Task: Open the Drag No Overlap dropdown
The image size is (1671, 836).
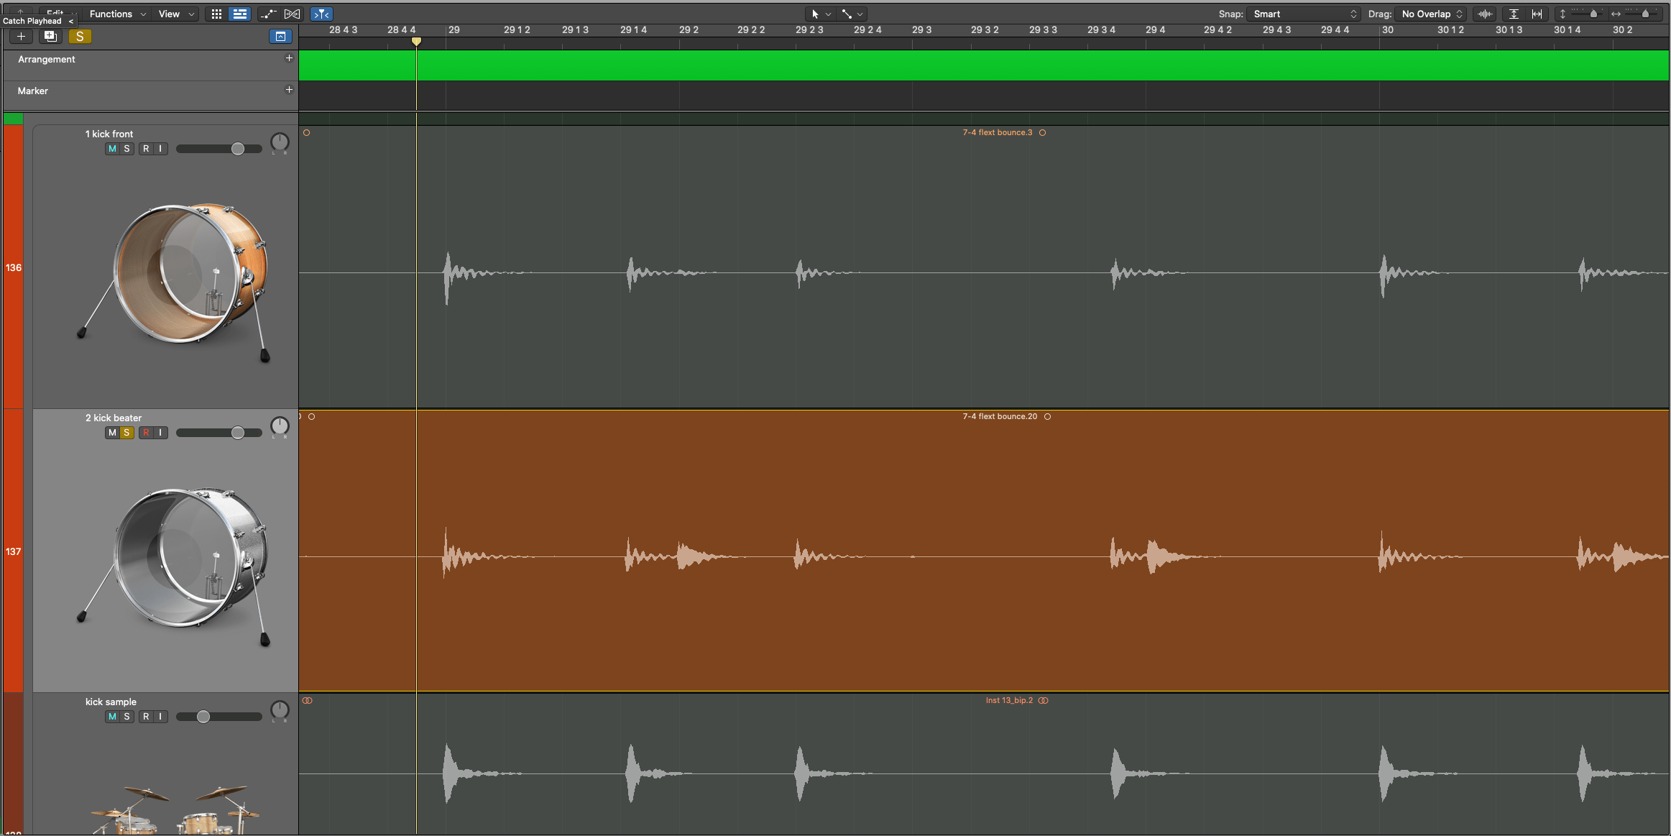Action: (1430, 14)
